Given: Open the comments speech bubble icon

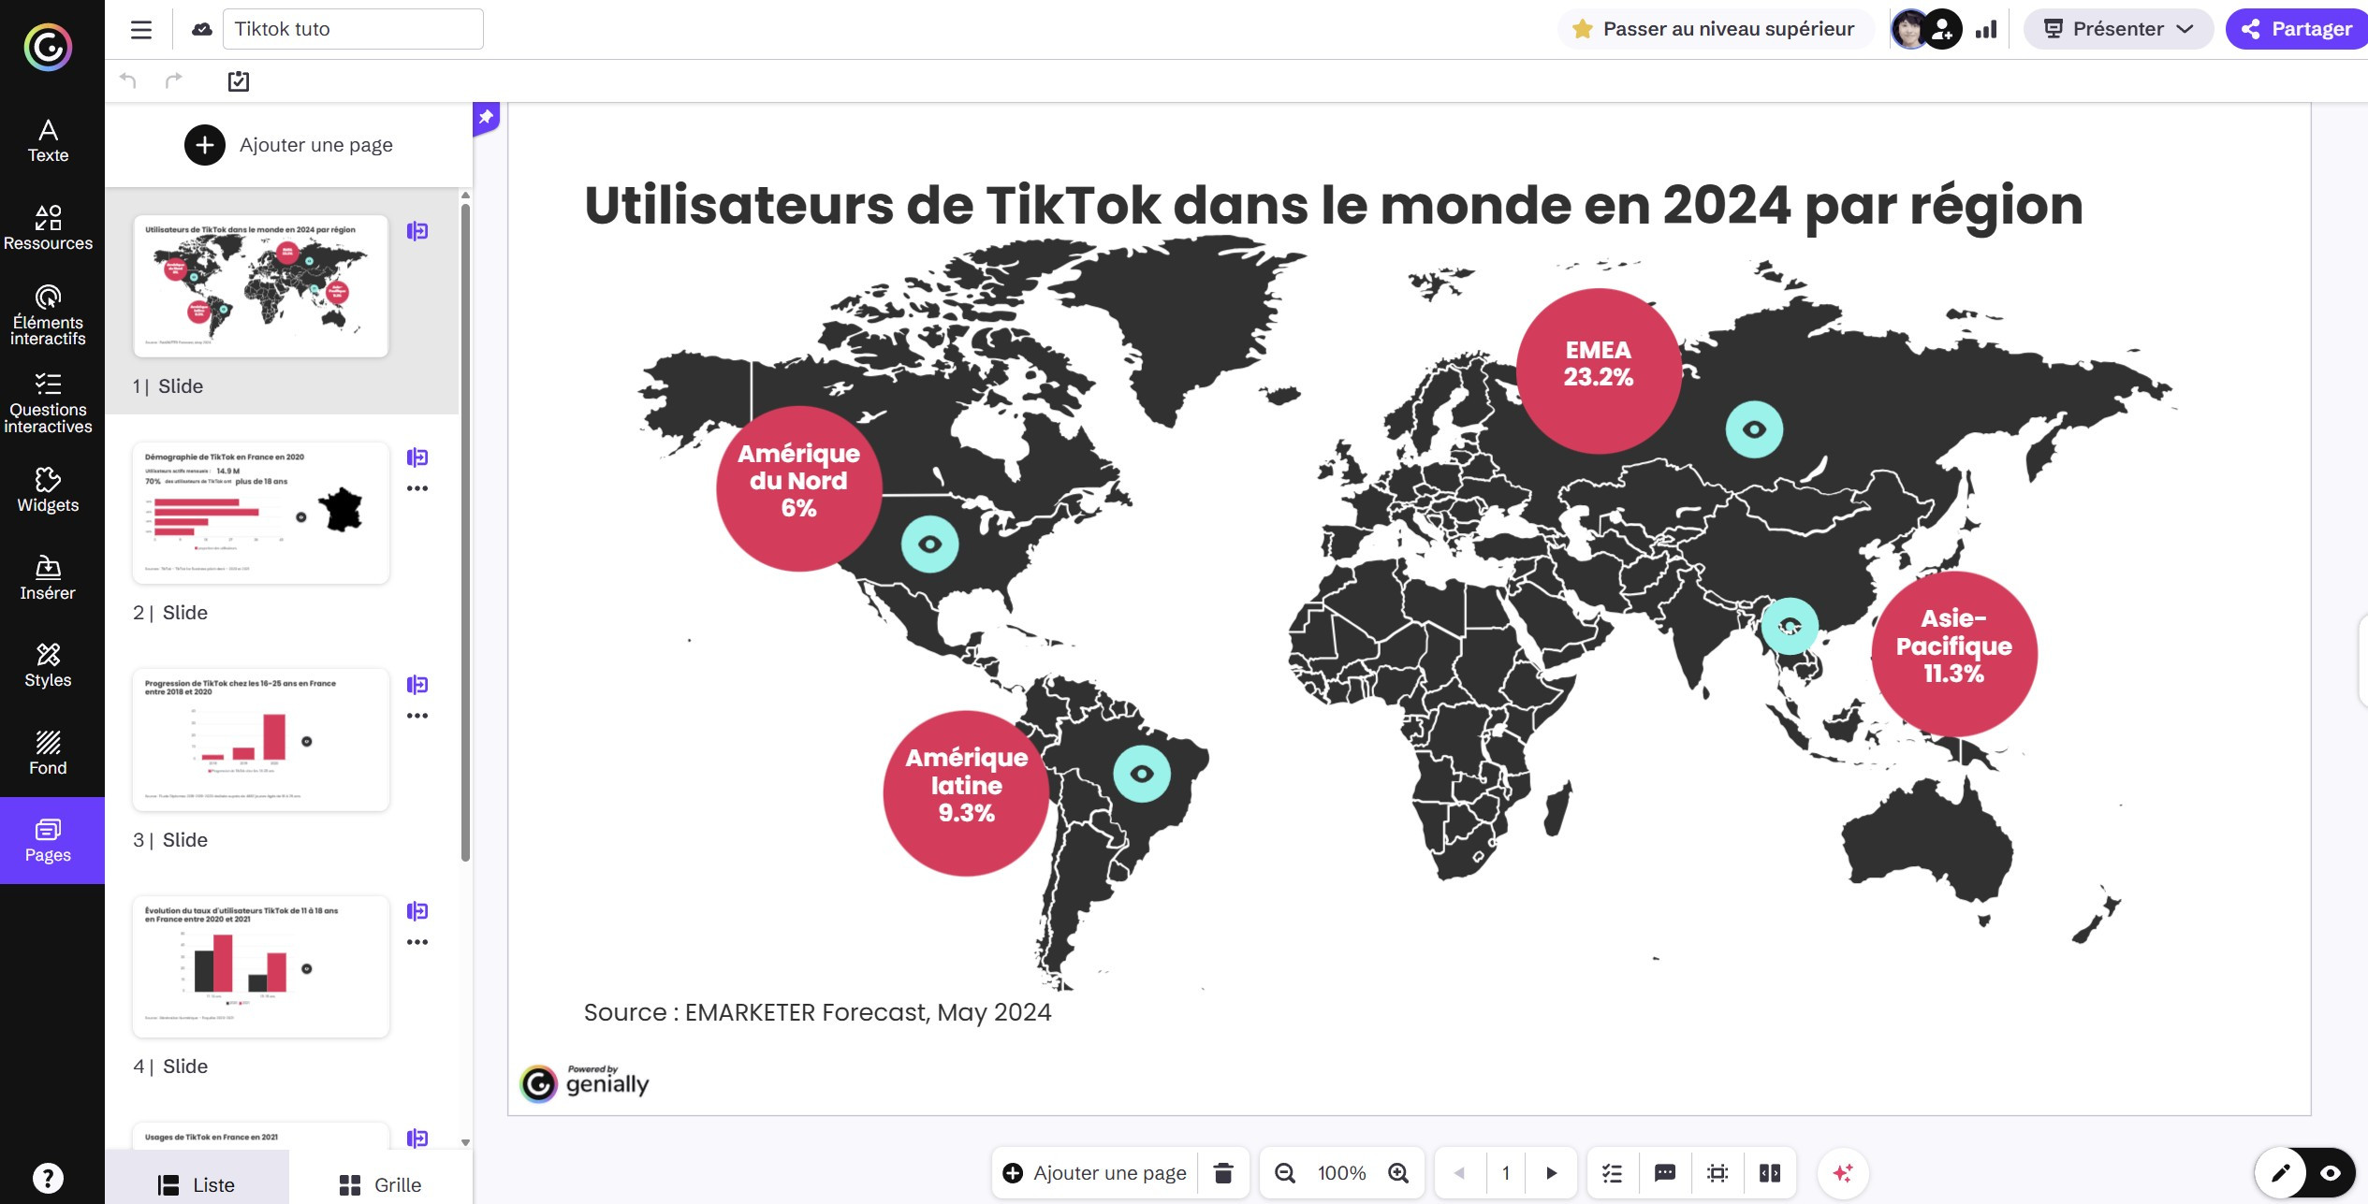Looking at the screenshot, I should (1665, 1173).
